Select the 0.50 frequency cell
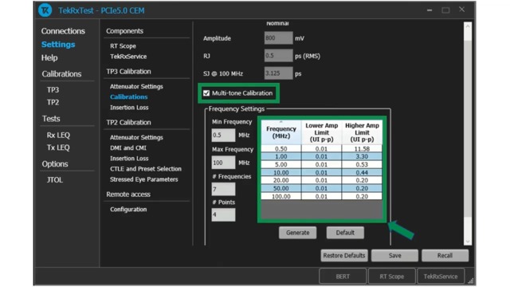The width and height of the screenshot is (510, 287). 281,149
